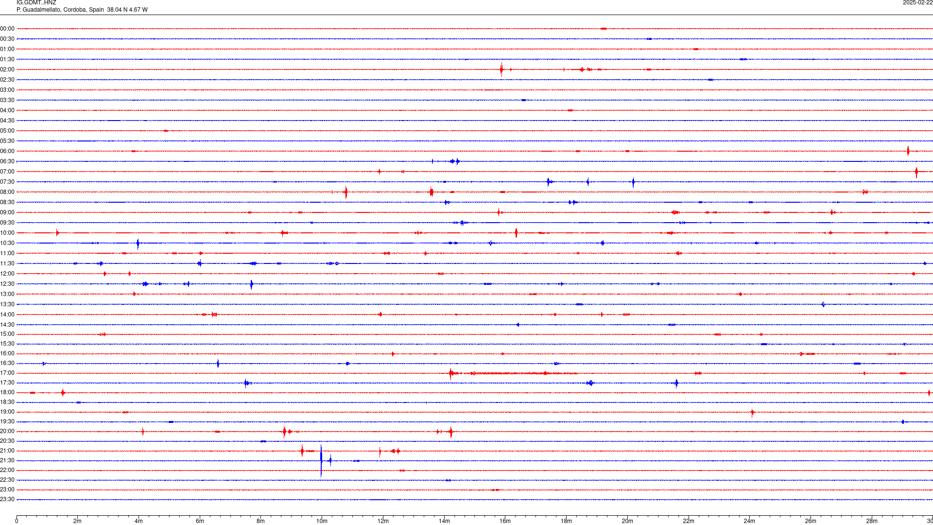Select the 20:00 row time label
Viewport: 933px width, 525px height.
pyautogui.click(x=7, y=431)
